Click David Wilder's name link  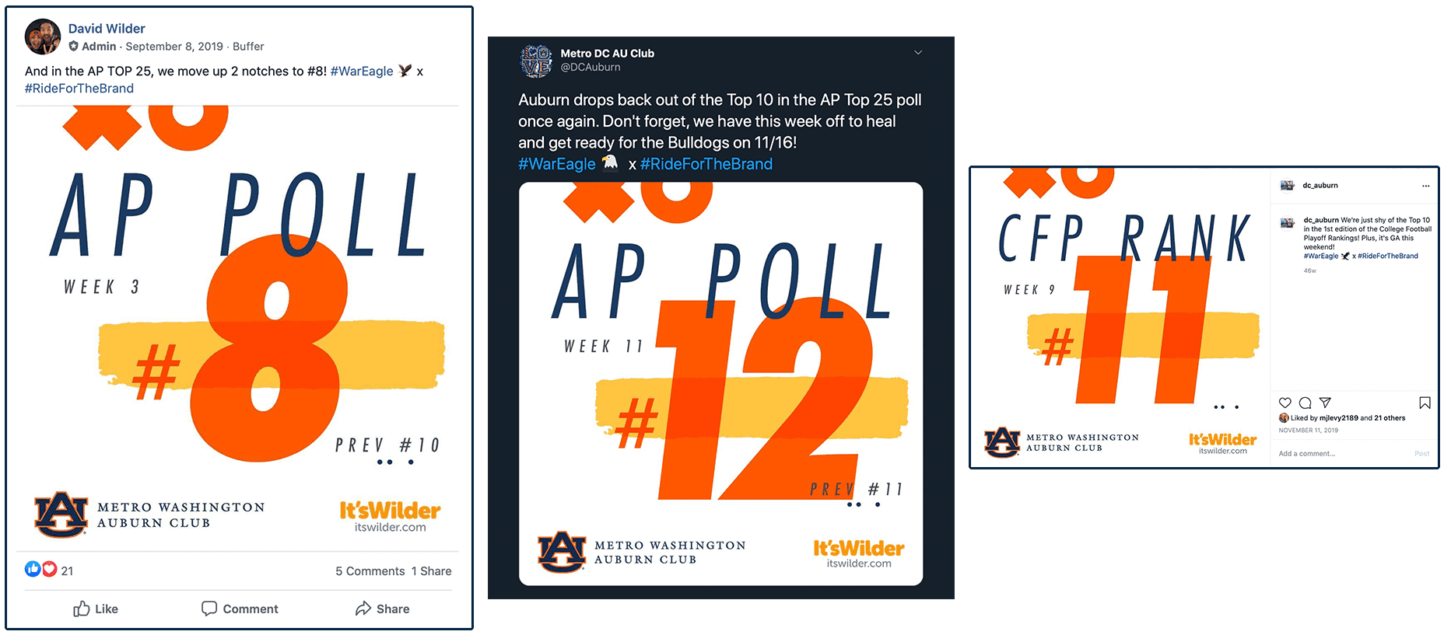click(107, 29)
